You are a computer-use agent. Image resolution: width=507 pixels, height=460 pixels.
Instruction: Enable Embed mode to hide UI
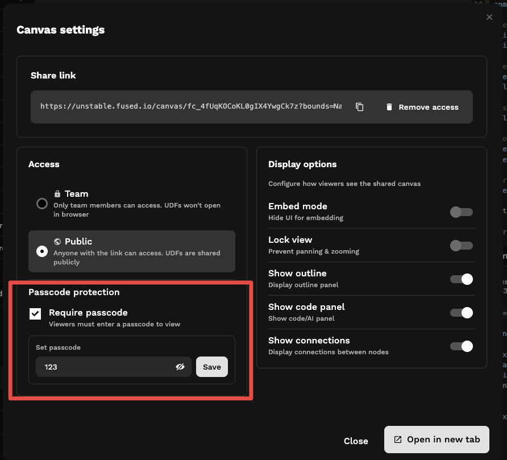[462, 212]
